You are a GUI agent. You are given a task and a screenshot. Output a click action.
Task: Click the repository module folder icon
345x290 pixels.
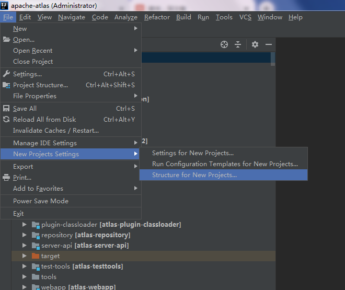coord(36,235)
